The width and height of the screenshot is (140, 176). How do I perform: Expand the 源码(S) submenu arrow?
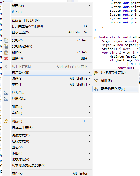click(89, 79)
